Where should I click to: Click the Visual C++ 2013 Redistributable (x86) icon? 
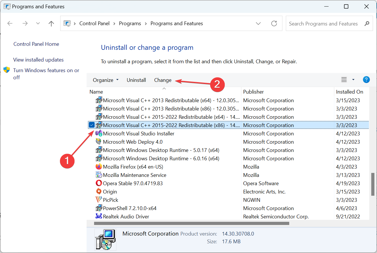[x=99, y=108]
